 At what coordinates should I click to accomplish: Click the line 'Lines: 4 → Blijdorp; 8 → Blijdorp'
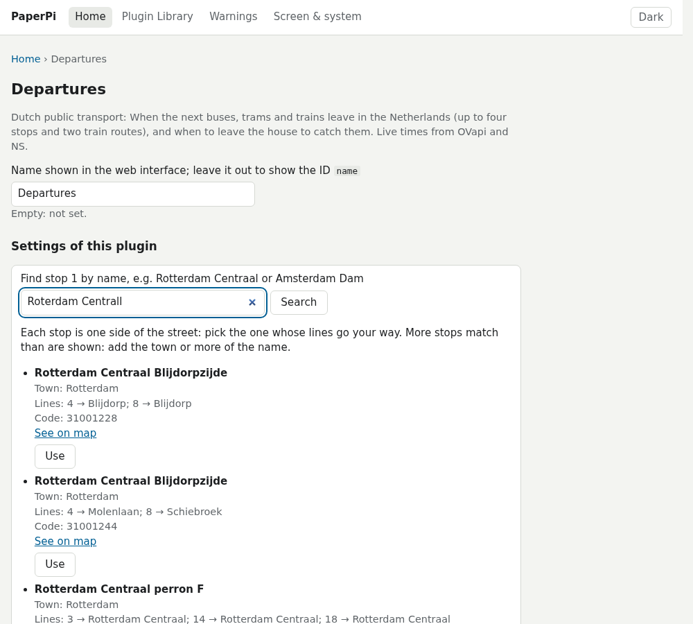[x=113, y=404]
